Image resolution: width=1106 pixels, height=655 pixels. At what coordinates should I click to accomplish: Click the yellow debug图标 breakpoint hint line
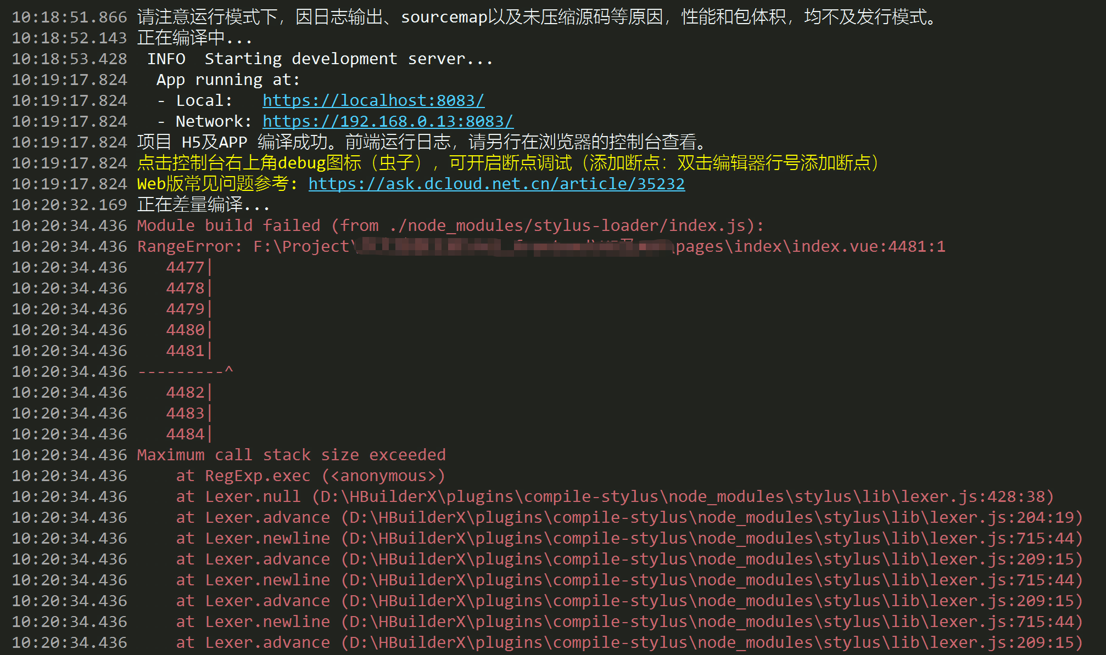507,163
